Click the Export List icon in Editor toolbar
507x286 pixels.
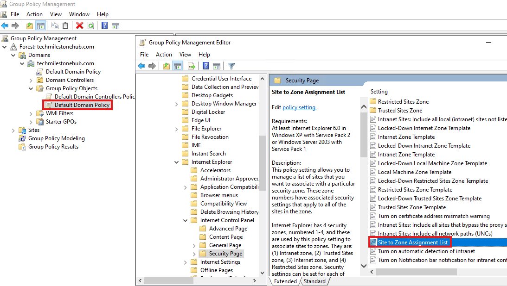(x=192, y=66)
